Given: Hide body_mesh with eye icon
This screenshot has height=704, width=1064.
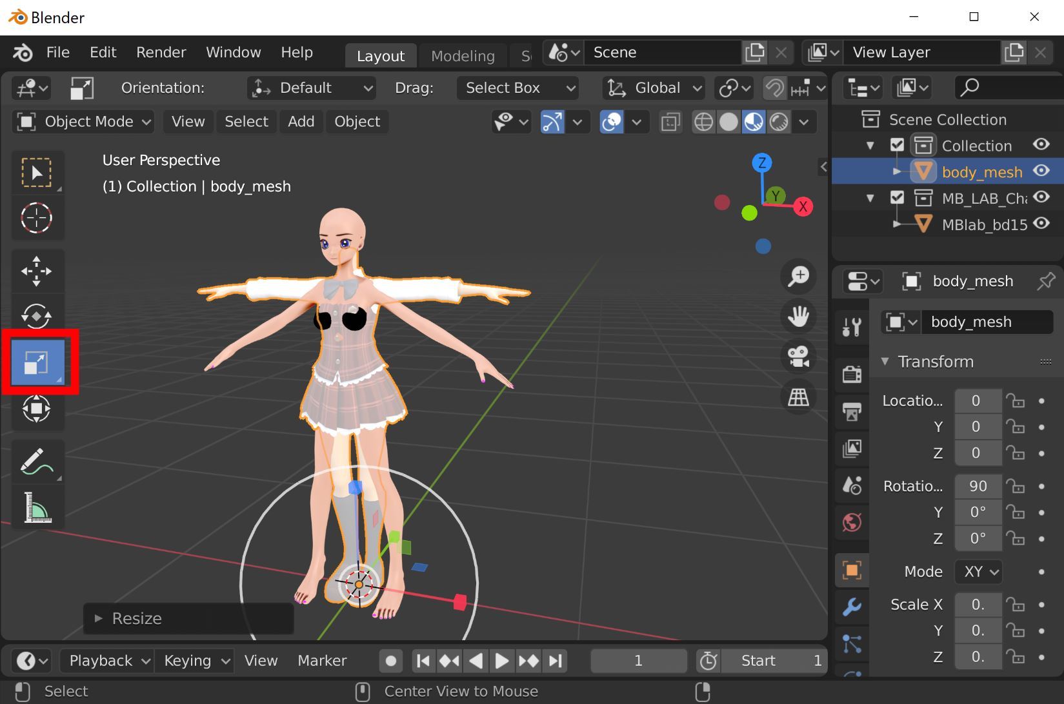Looking at the screenshot, I should (1041, 171).
